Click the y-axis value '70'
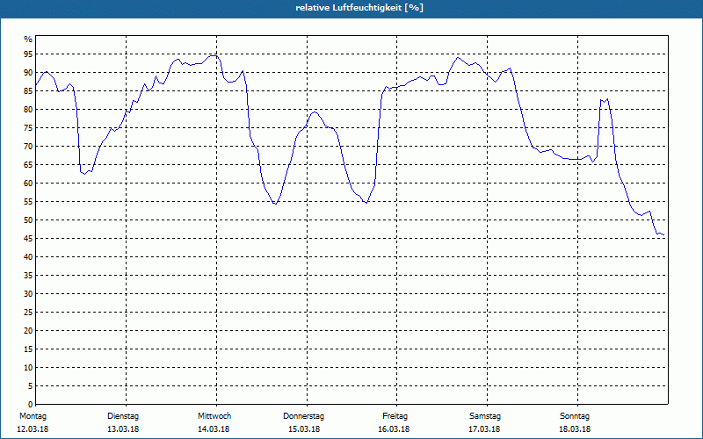Viewport: 703px width, 439px height. pos(28,147)
